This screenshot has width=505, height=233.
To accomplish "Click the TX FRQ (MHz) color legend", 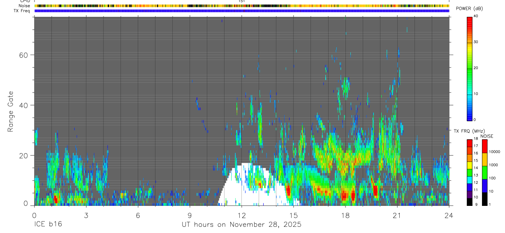I will 470,172.
